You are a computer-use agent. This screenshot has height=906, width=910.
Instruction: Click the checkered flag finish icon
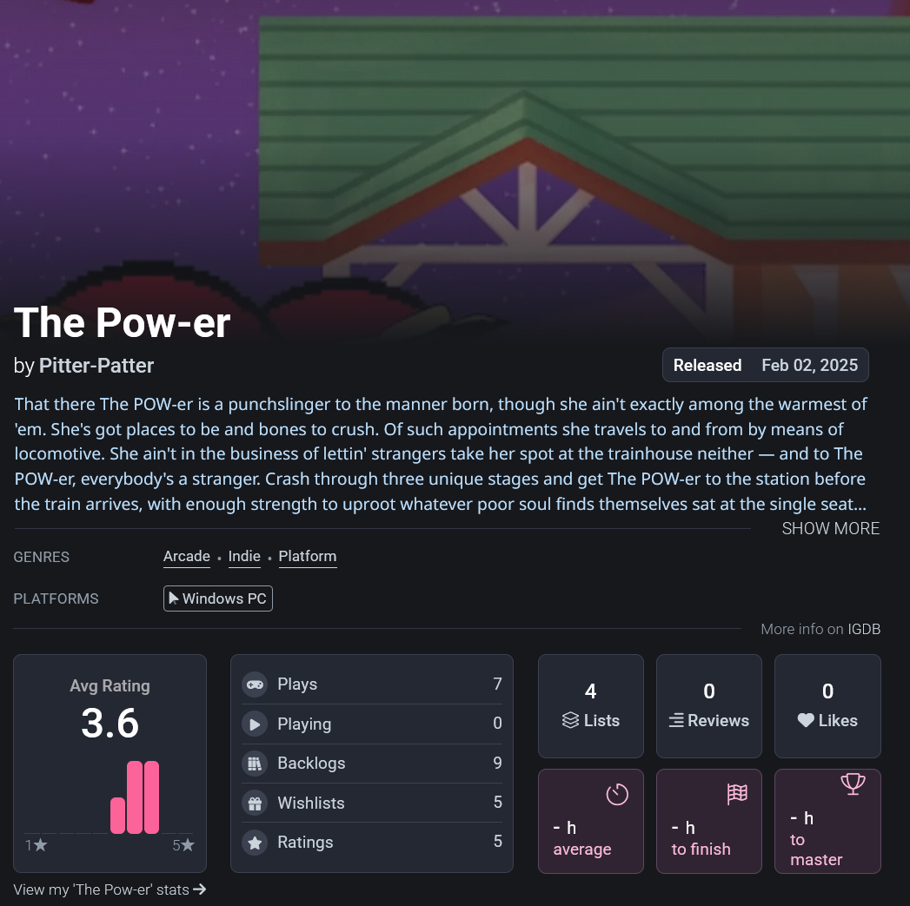(737, 793)
